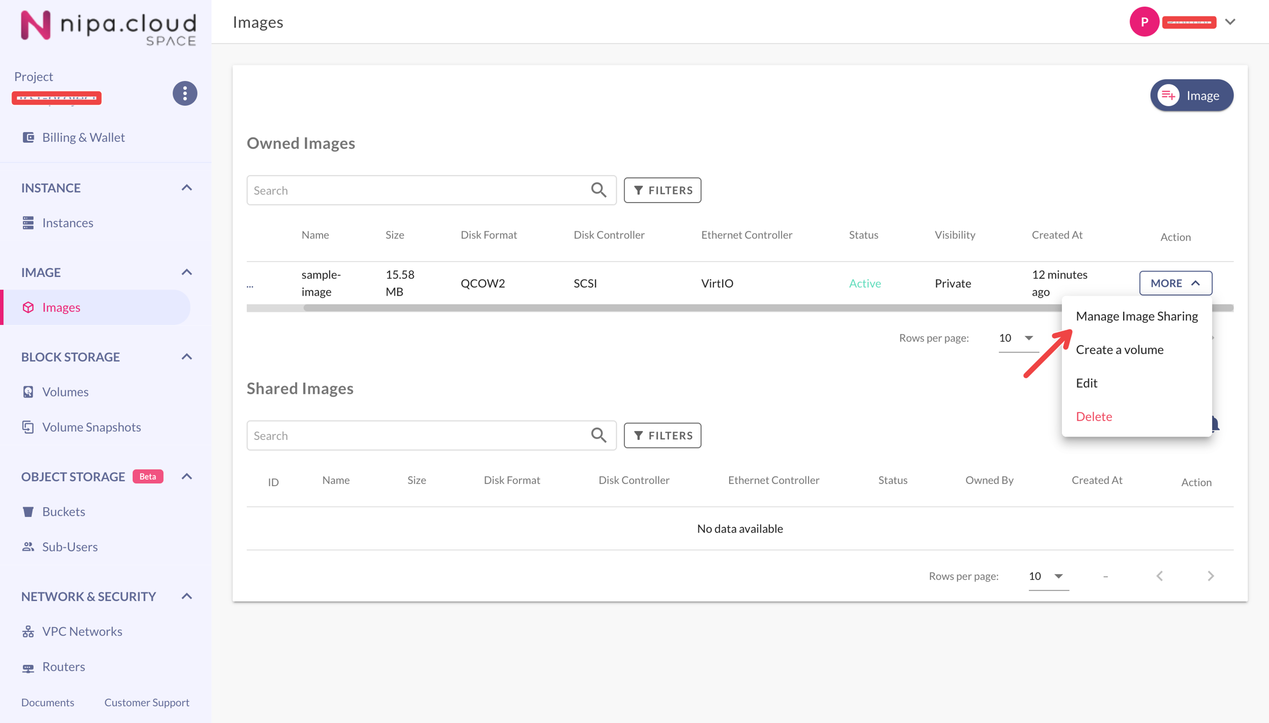The width and height of the screenshot is (1269, 723).
Task: Click the Owned Images horizontal scrollbar
Action: (x=661, y=308)
